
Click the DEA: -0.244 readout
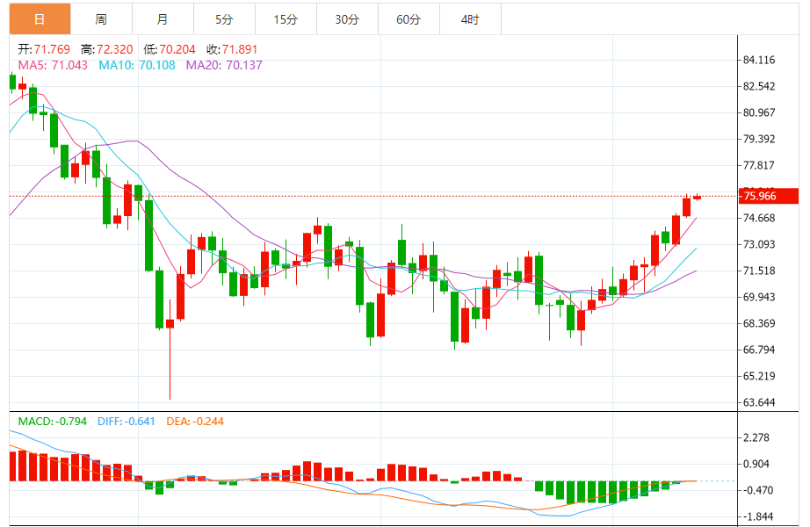pos(195,421)
